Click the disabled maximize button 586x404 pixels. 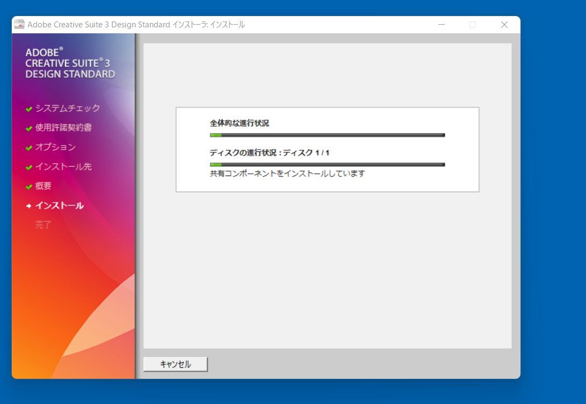coord(473,25)
